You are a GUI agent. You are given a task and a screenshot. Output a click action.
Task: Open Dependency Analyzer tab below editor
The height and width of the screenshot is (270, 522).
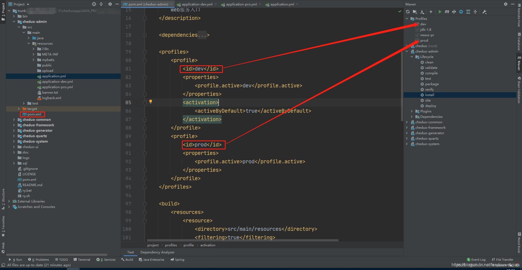tap(157, 252)
